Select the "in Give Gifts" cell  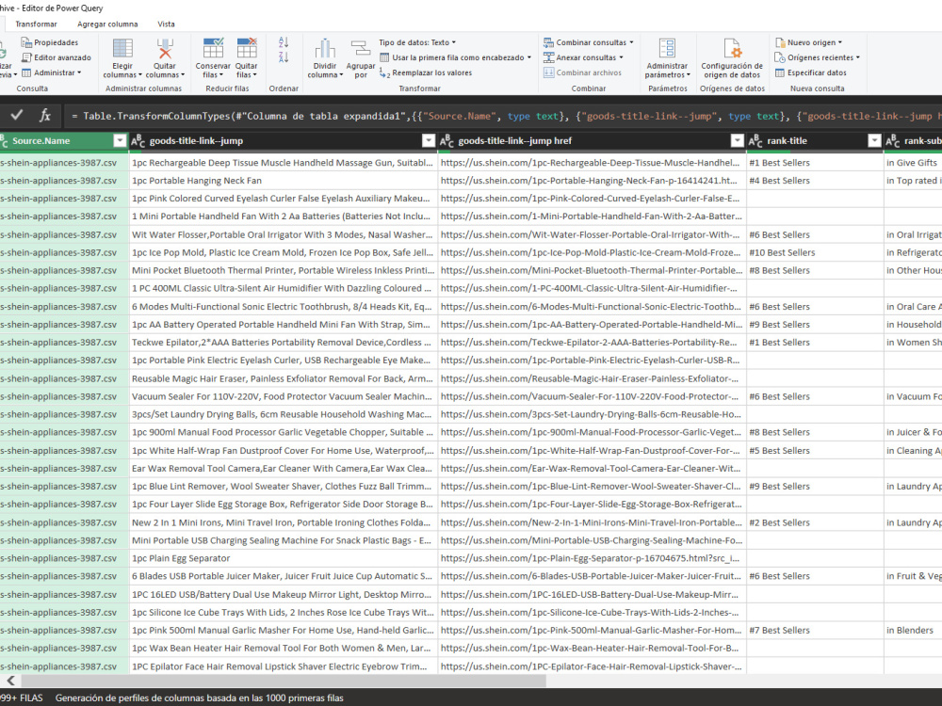click(913, 163)
